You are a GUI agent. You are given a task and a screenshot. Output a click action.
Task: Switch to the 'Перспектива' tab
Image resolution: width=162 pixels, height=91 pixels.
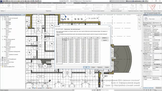coord(67,29)
